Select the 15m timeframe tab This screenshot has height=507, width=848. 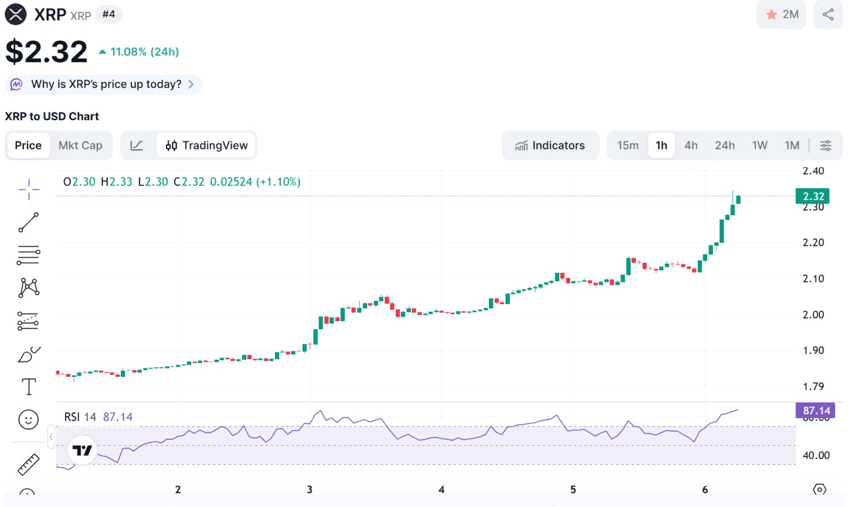point(628,146)
